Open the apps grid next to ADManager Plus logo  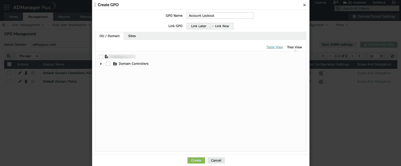[6, 7]
